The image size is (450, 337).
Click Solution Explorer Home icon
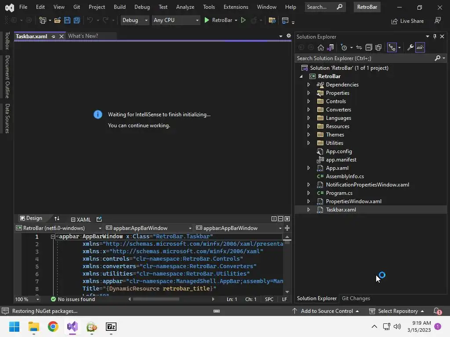(x=320, y=47)
